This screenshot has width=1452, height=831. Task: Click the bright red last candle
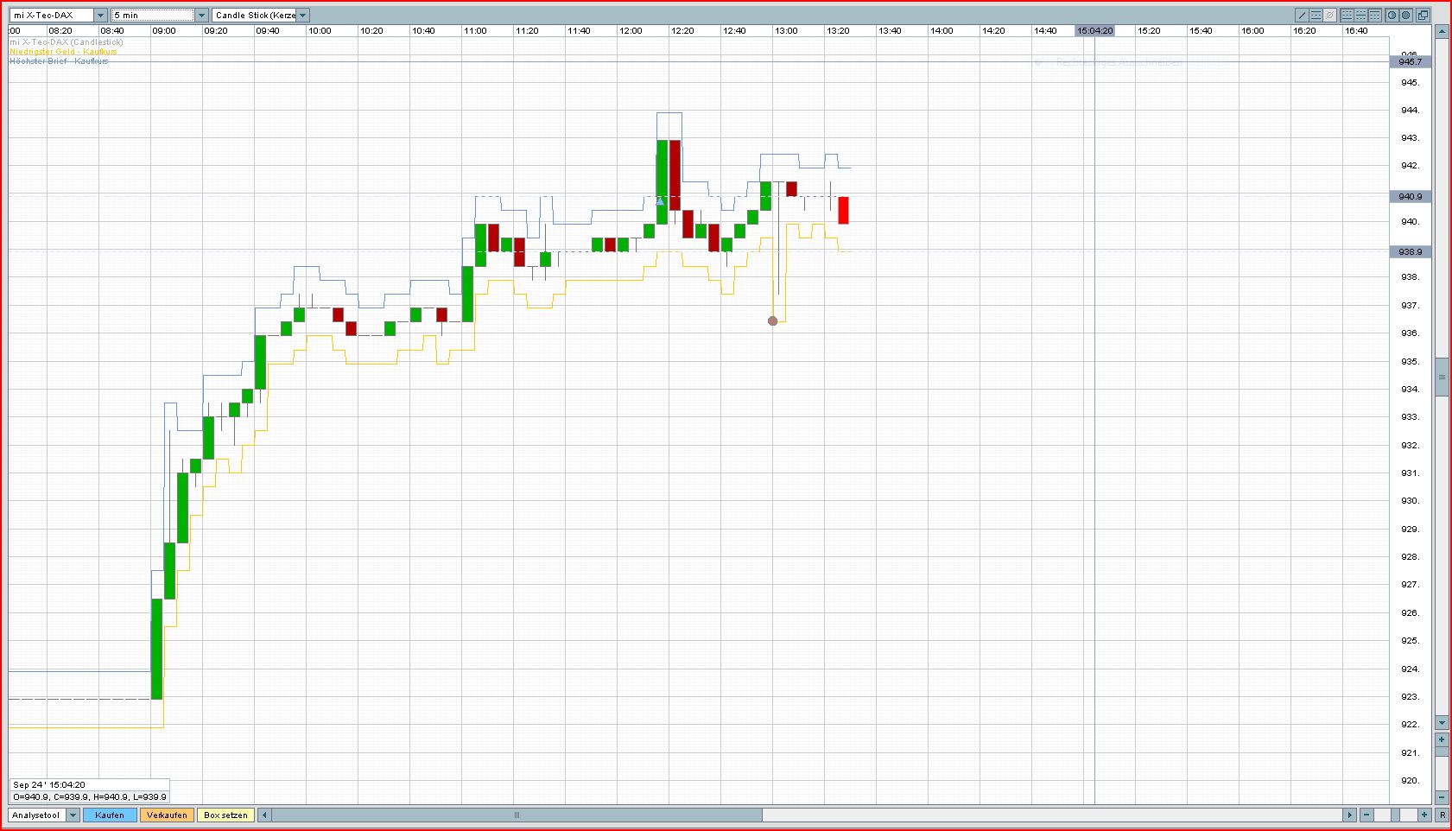click(x=844, y=210)
